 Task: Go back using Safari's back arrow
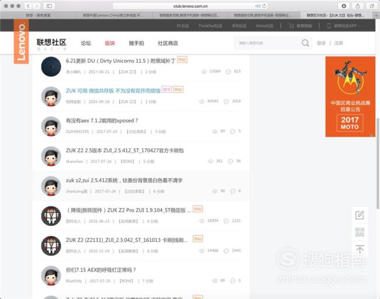(28, 6)
